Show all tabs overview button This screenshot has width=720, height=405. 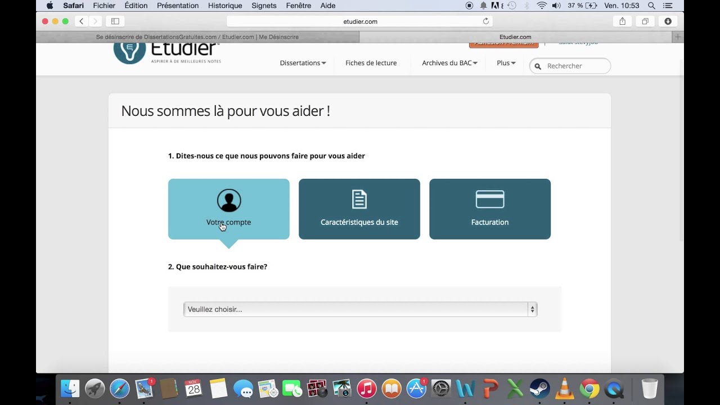645,21
